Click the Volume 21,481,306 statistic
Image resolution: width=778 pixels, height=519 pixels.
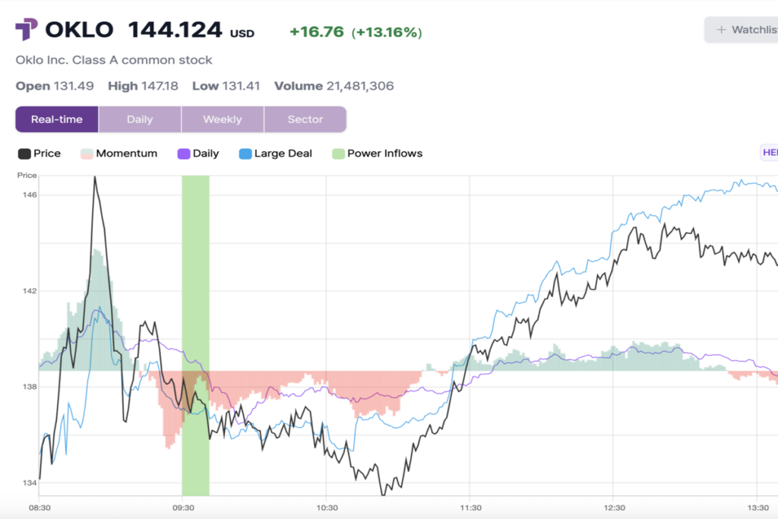334,86
